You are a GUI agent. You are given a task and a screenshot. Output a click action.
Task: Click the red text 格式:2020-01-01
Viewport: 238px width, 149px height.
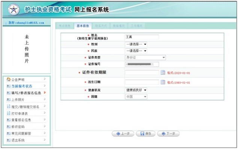point(178,73)
